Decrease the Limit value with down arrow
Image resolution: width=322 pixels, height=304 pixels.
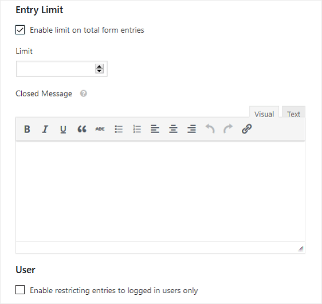(99, 71)
